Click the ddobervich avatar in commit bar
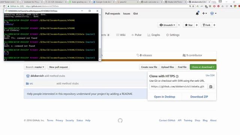This screenshot has height=135, width=240. click(x=28, y=76)
